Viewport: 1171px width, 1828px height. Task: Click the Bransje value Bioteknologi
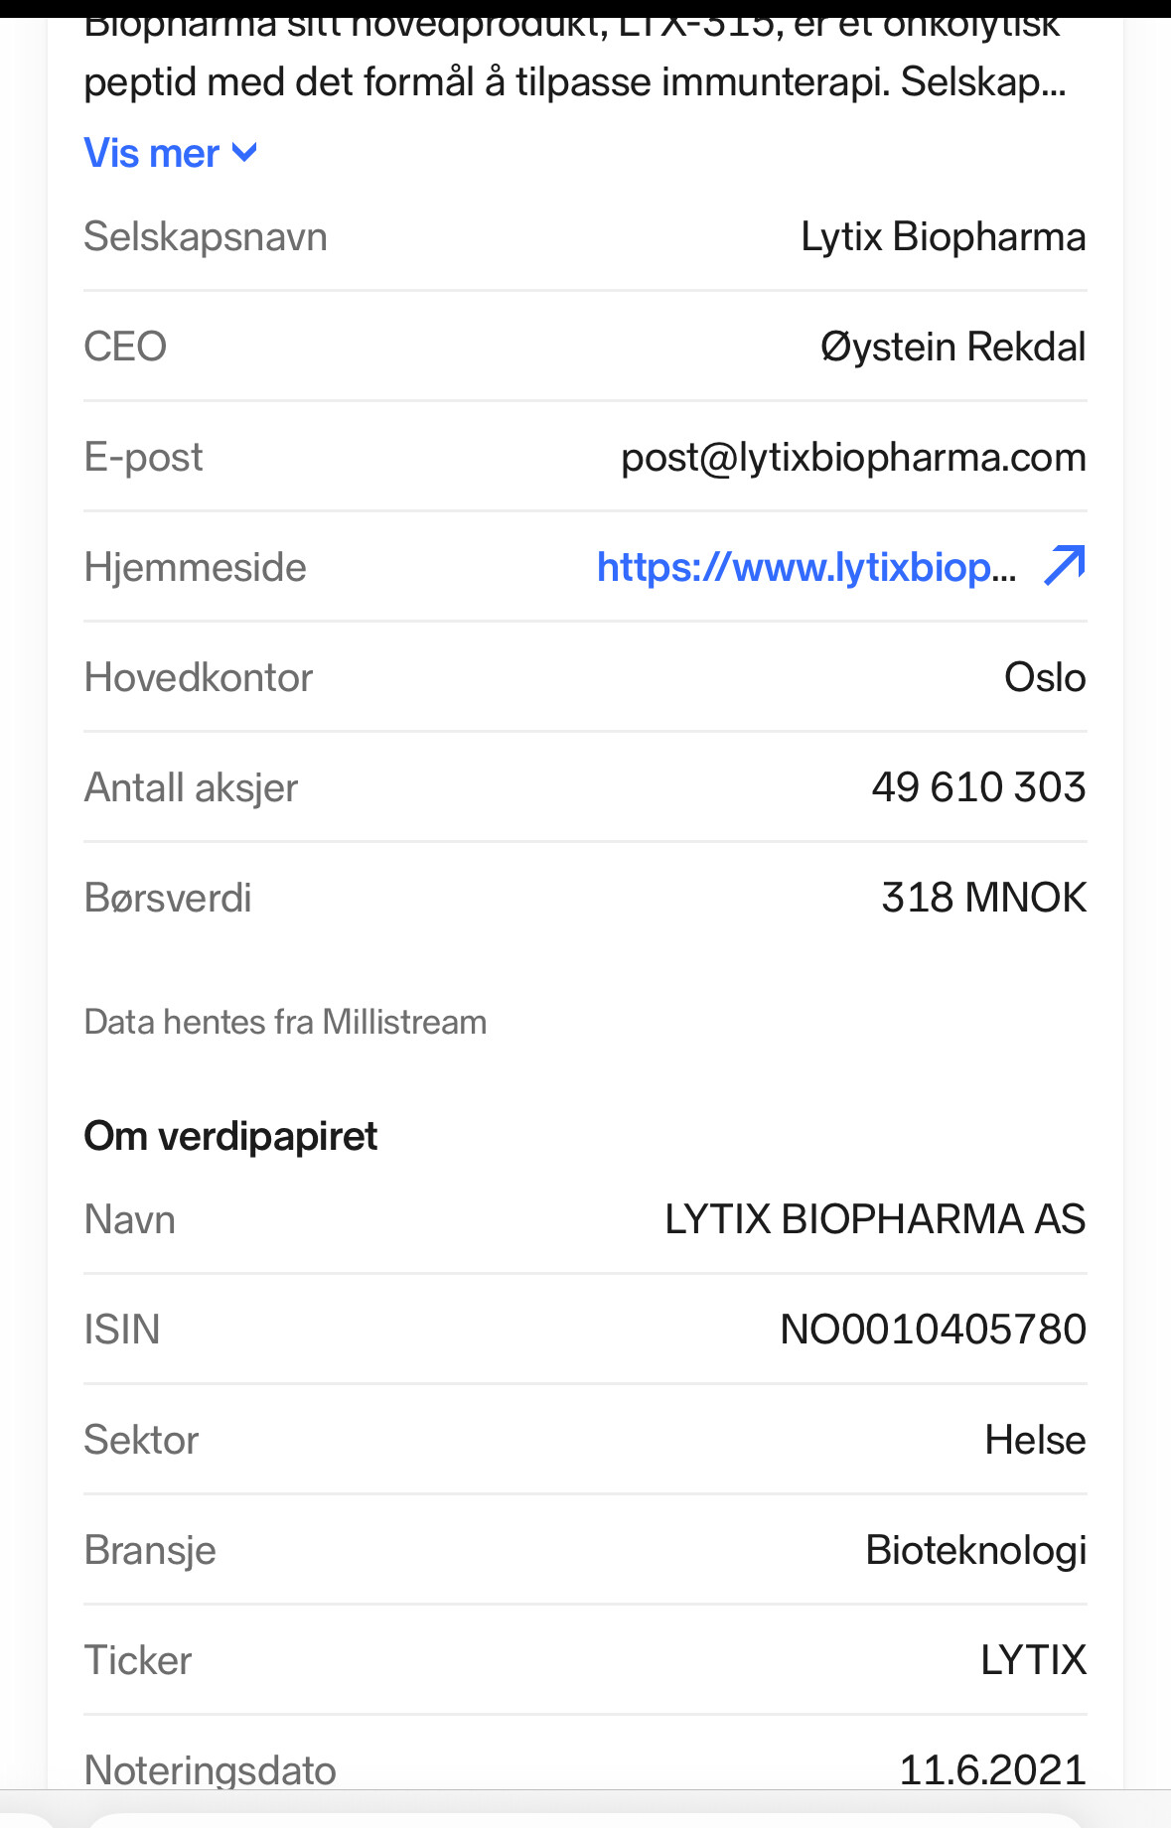tap(975, 1551)
